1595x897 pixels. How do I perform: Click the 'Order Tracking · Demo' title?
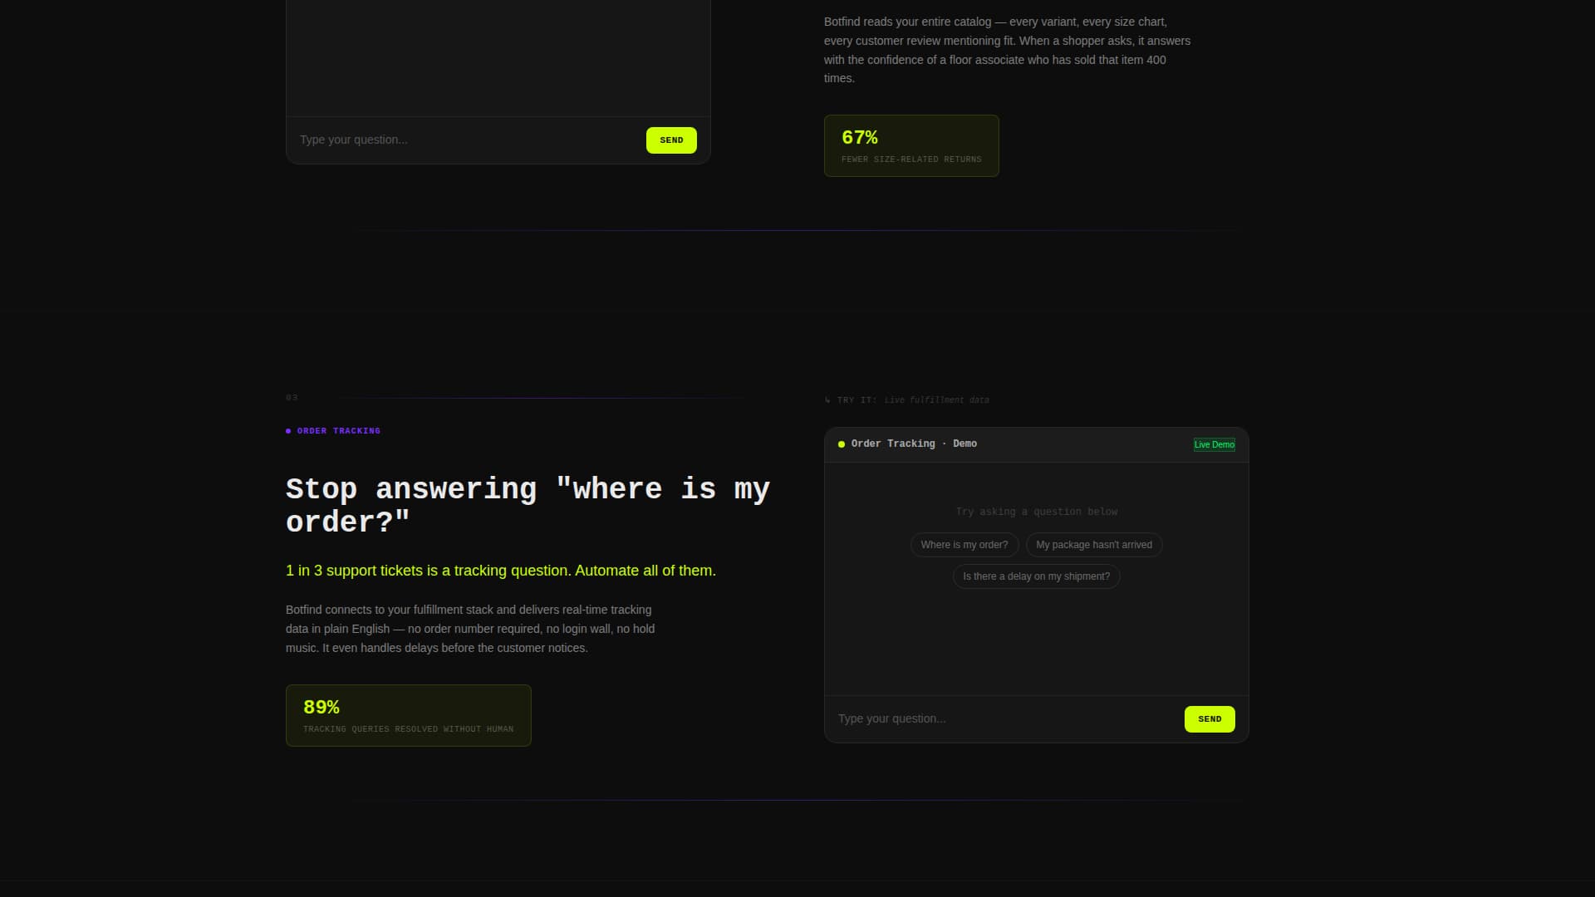tap(914, 444)
